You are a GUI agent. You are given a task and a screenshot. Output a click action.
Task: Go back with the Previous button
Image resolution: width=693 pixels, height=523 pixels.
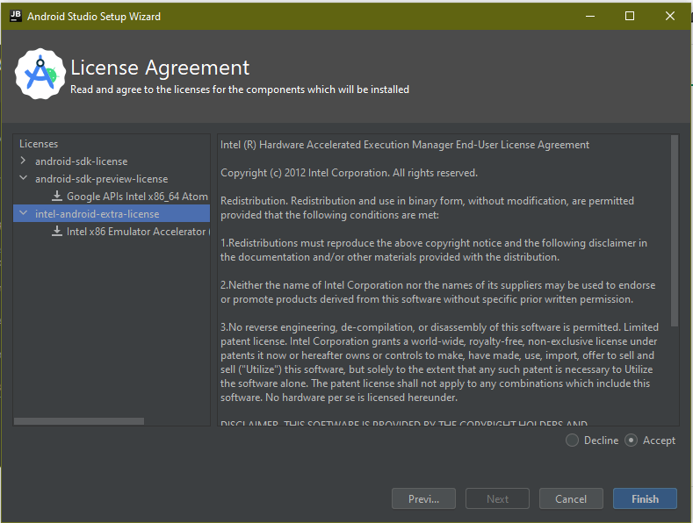click(423, 498)
